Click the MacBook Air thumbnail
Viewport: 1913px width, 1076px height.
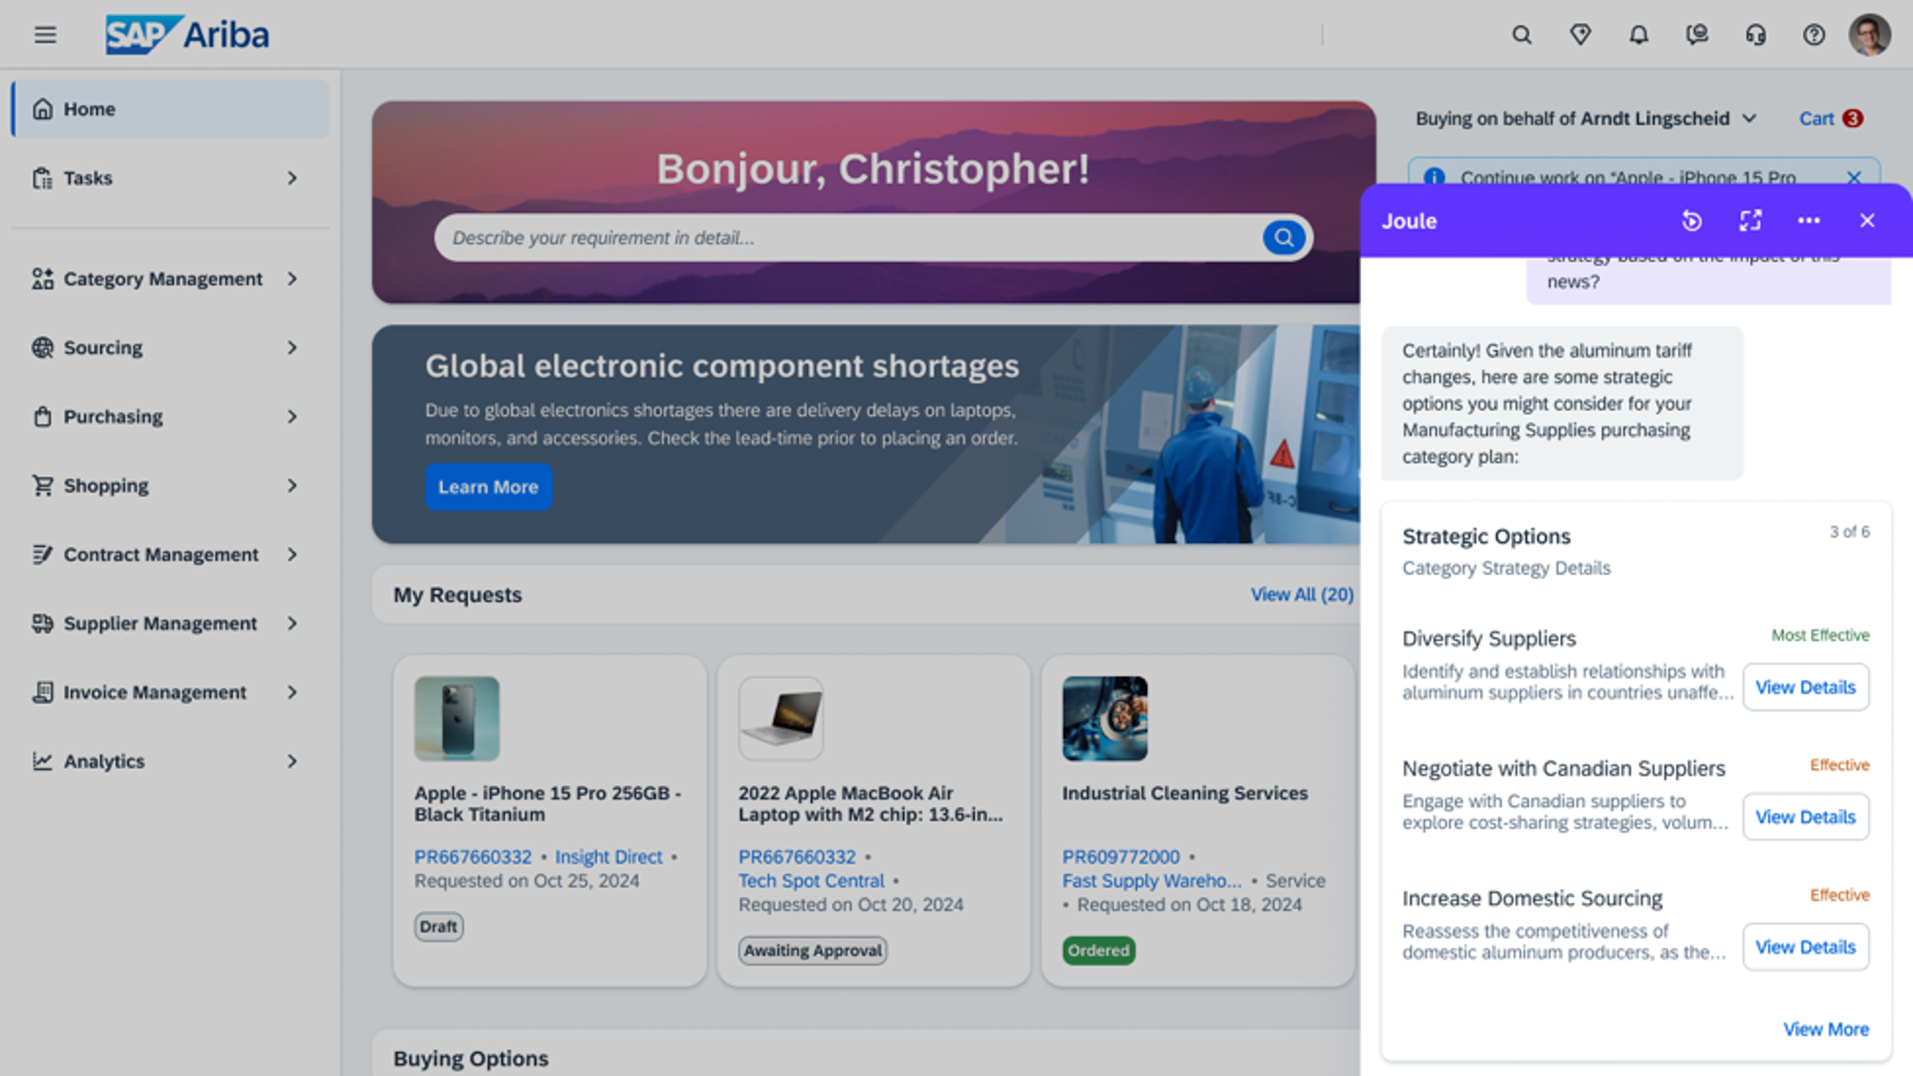[x=781, y=718]
